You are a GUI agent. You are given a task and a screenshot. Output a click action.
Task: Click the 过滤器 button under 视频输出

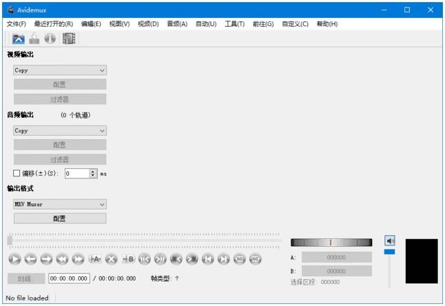click(x=60, y=99)
